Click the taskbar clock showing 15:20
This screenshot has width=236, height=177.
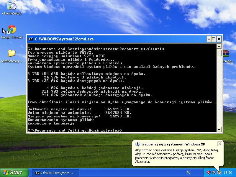[x=228, y=172]
